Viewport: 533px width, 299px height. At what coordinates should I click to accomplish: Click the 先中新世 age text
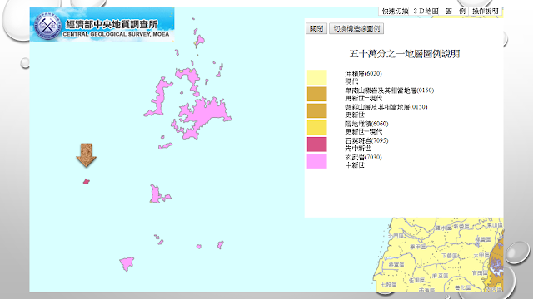coord(357,149)
